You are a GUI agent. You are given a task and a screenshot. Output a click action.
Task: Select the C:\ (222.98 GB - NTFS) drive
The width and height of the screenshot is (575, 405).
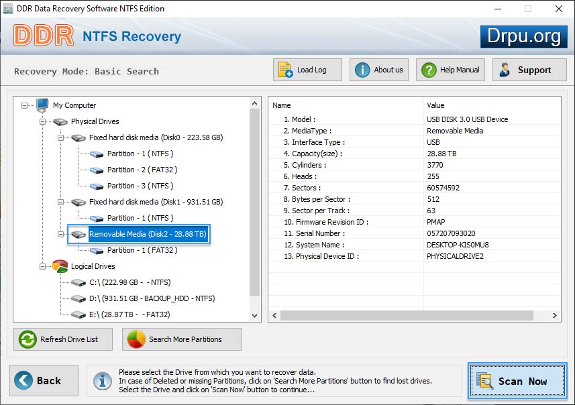click(x=129, y=282)
